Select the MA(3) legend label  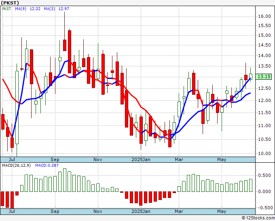coord(49,8)
